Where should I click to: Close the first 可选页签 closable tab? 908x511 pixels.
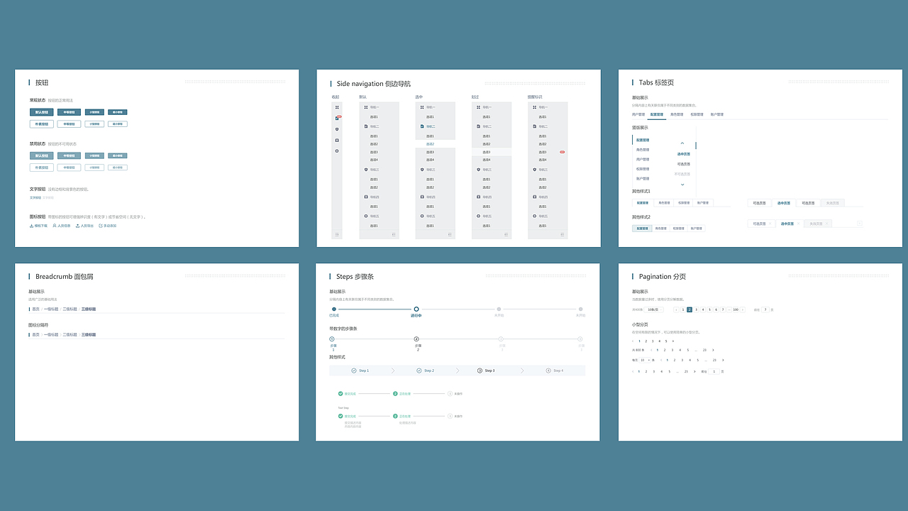(x=770, y=224)
